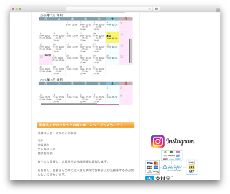Click the Mastercard logo
This screenshot has width=230, height=194.
156,163
